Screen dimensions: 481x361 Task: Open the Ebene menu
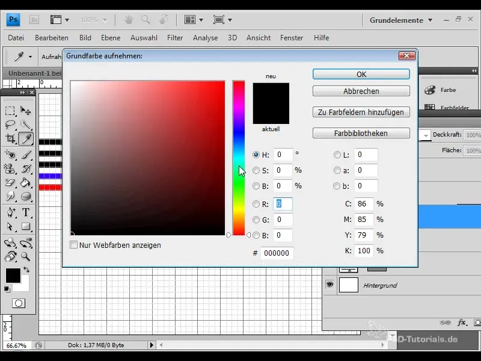click(111, 38)
